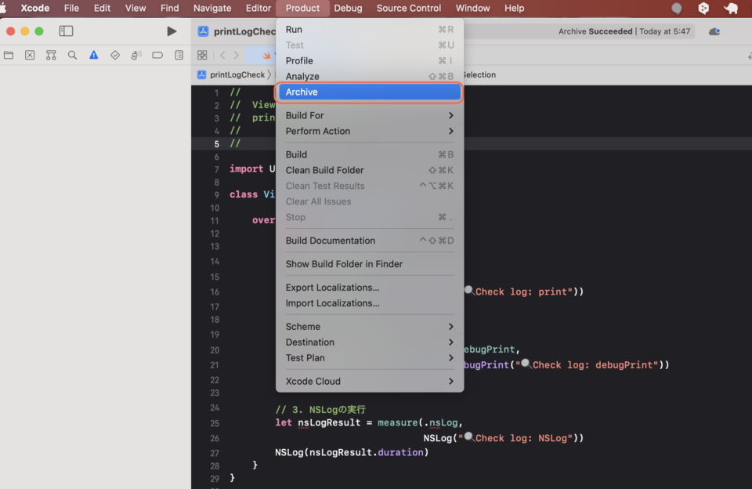The height and width of the screenshot is (489, 752).
Task: Open the Find navigator magnifying glass
Action: [72, 55]
